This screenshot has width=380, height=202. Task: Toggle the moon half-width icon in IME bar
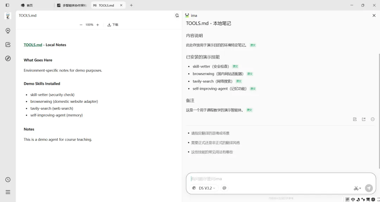click(x=359, y=199)
